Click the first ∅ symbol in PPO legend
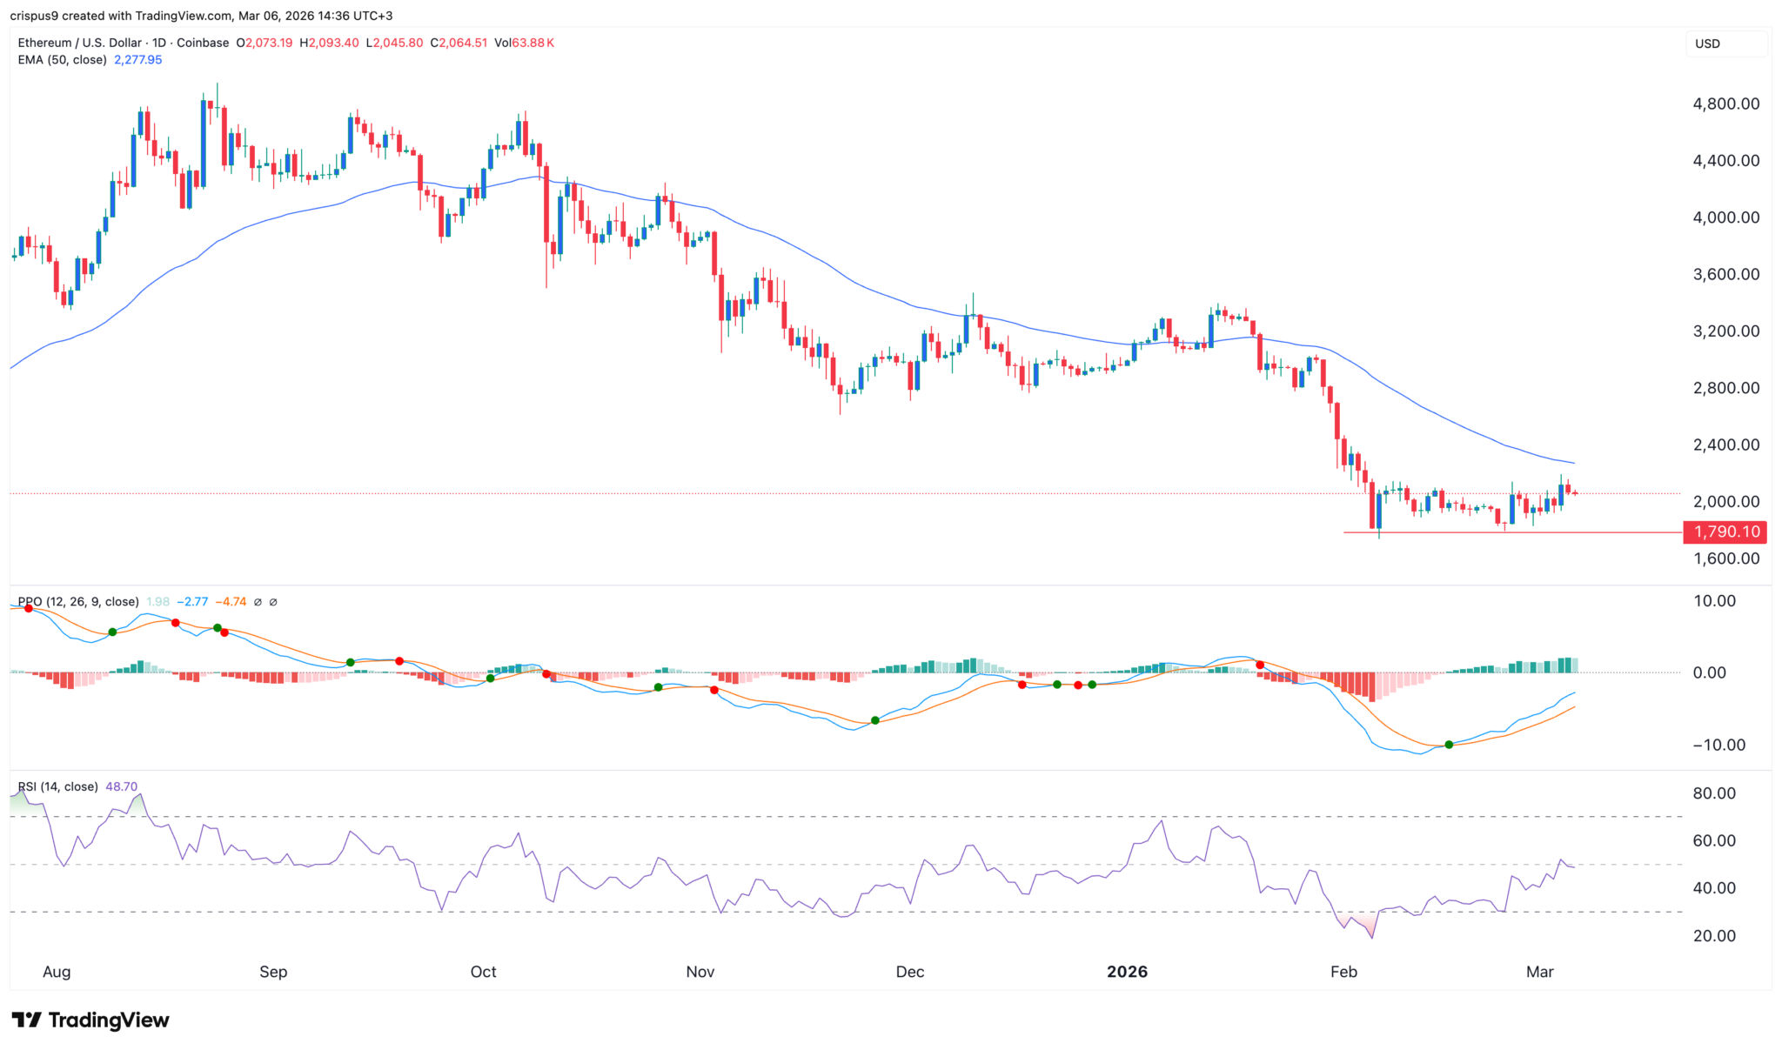 pyautogui.click(x=258, y=602)
